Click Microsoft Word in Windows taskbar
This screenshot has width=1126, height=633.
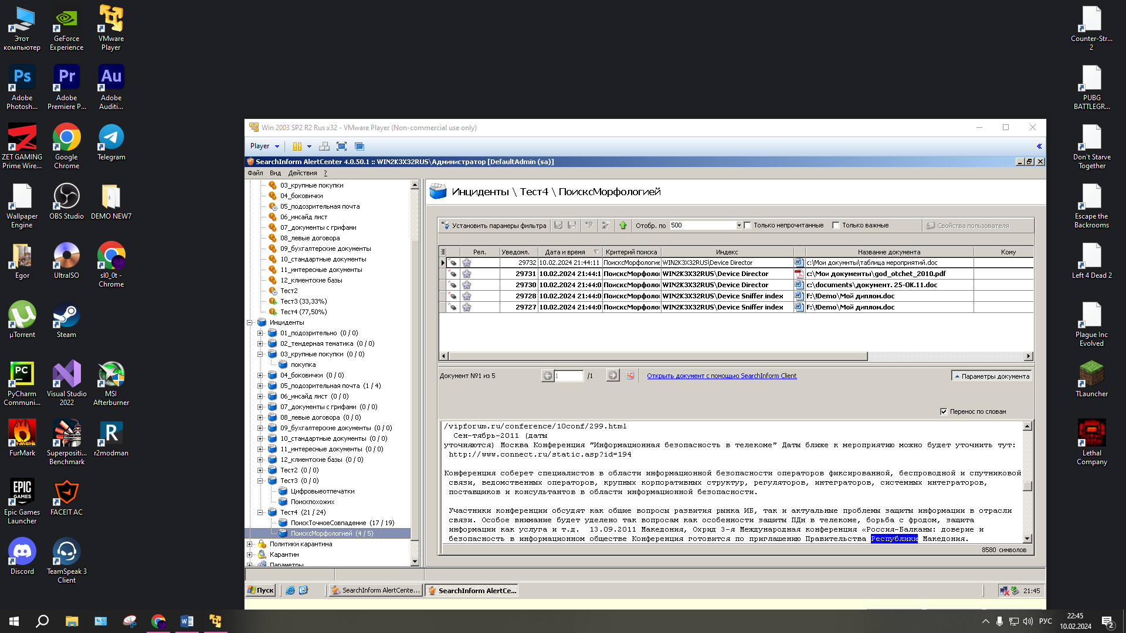click(186, 621)
